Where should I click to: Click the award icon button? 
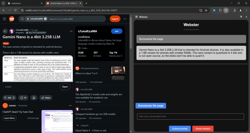[34, 98]
